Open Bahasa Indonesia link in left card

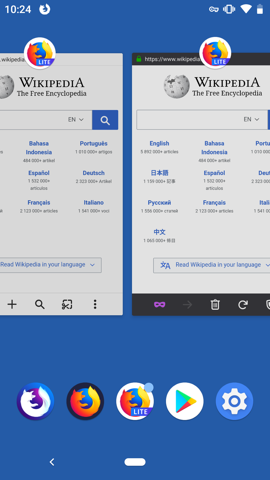point(39,148)
